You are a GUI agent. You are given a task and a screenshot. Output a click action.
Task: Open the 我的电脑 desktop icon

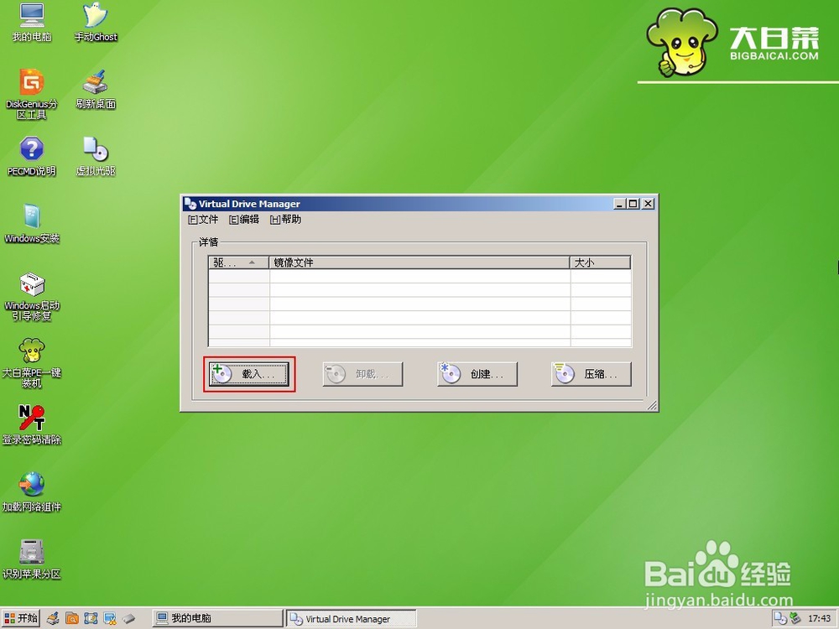coord(32,23)
